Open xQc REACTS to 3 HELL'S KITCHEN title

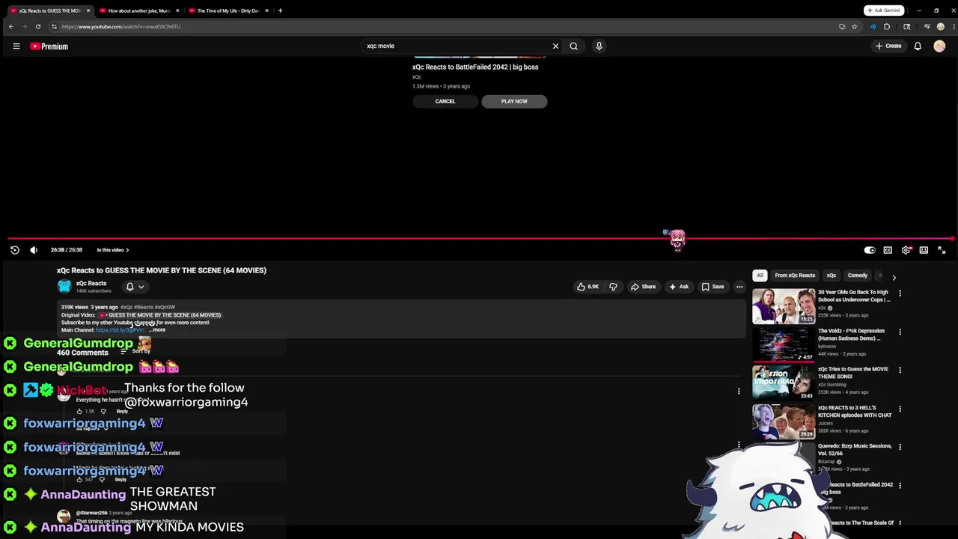point(855,412)
